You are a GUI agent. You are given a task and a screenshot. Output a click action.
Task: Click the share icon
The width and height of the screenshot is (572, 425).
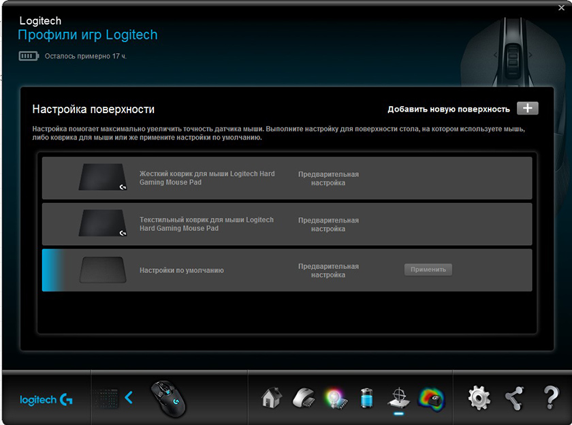click(514, 398)
